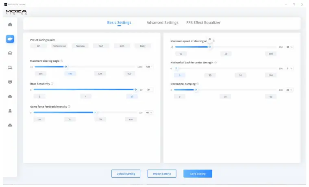
Task: Set maximum wheel speed preset to 50
Action: (226, 54)
